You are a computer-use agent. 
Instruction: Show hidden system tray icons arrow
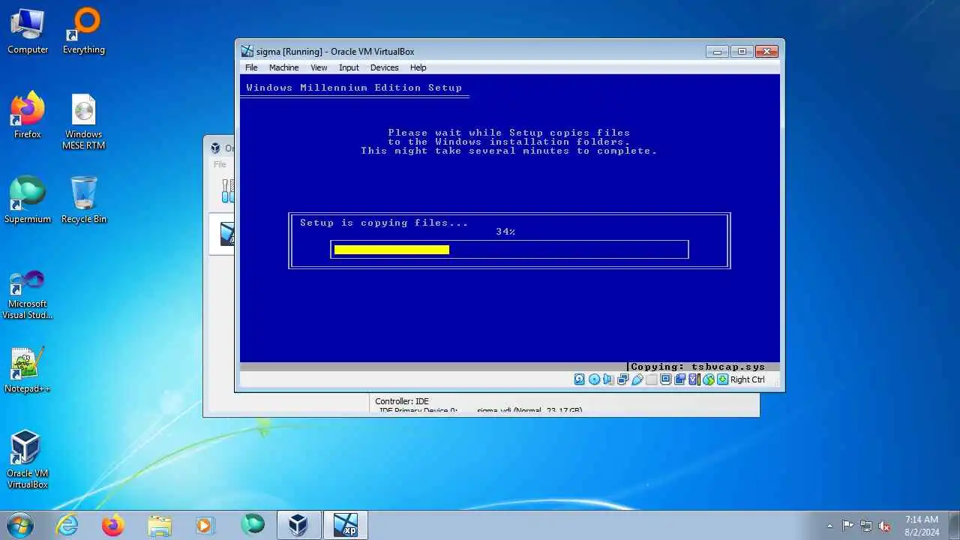pyautogui.click(x=829, y=526)
